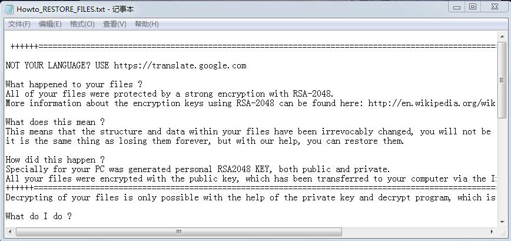Close the Howto_RESTORE_FILES.txt window
The width and height of the screenshot is (511, 241).
point(493,7)
